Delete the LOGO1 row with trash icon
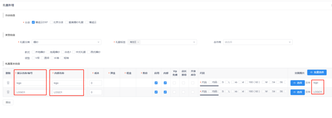The width and height of the screenshot is (332, 118). pyautogui.click(x=8, y=92)
